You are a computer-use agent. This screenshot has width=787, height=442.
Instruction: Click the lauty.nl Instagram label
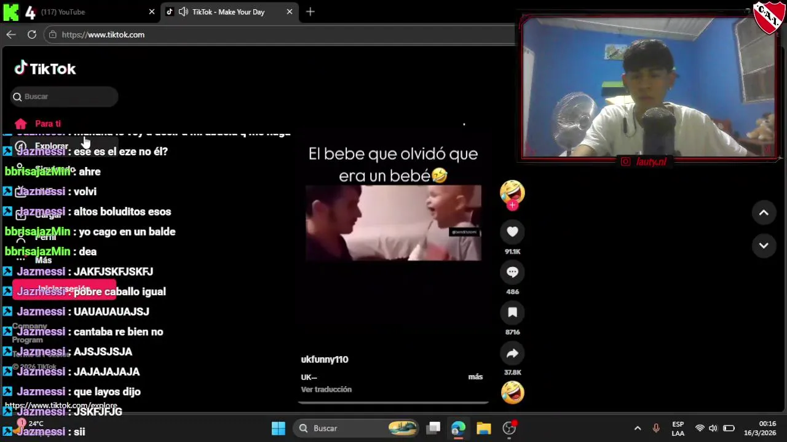tap(644, 161)
